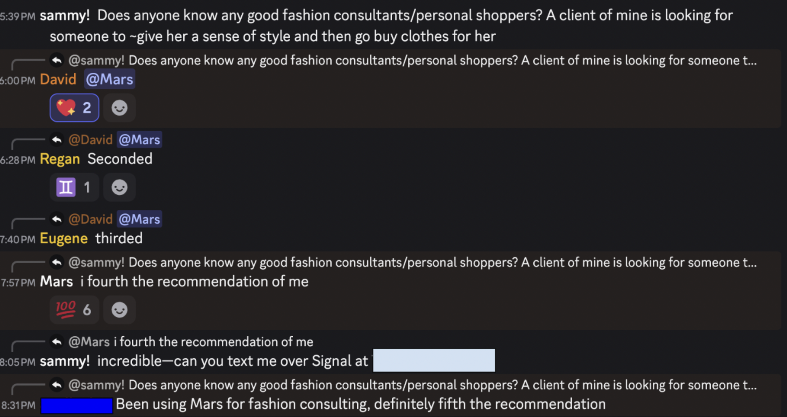The width and height of the screenshot is (787, 417).
Task: Open Regan's username profile
Action: 60,159
